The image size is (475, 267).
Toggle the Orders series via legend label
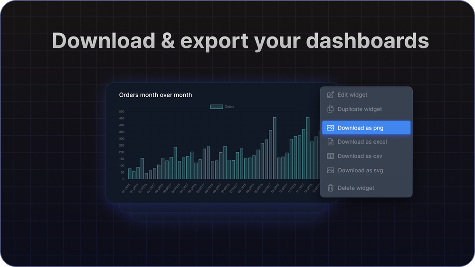(x=229, y=107)
